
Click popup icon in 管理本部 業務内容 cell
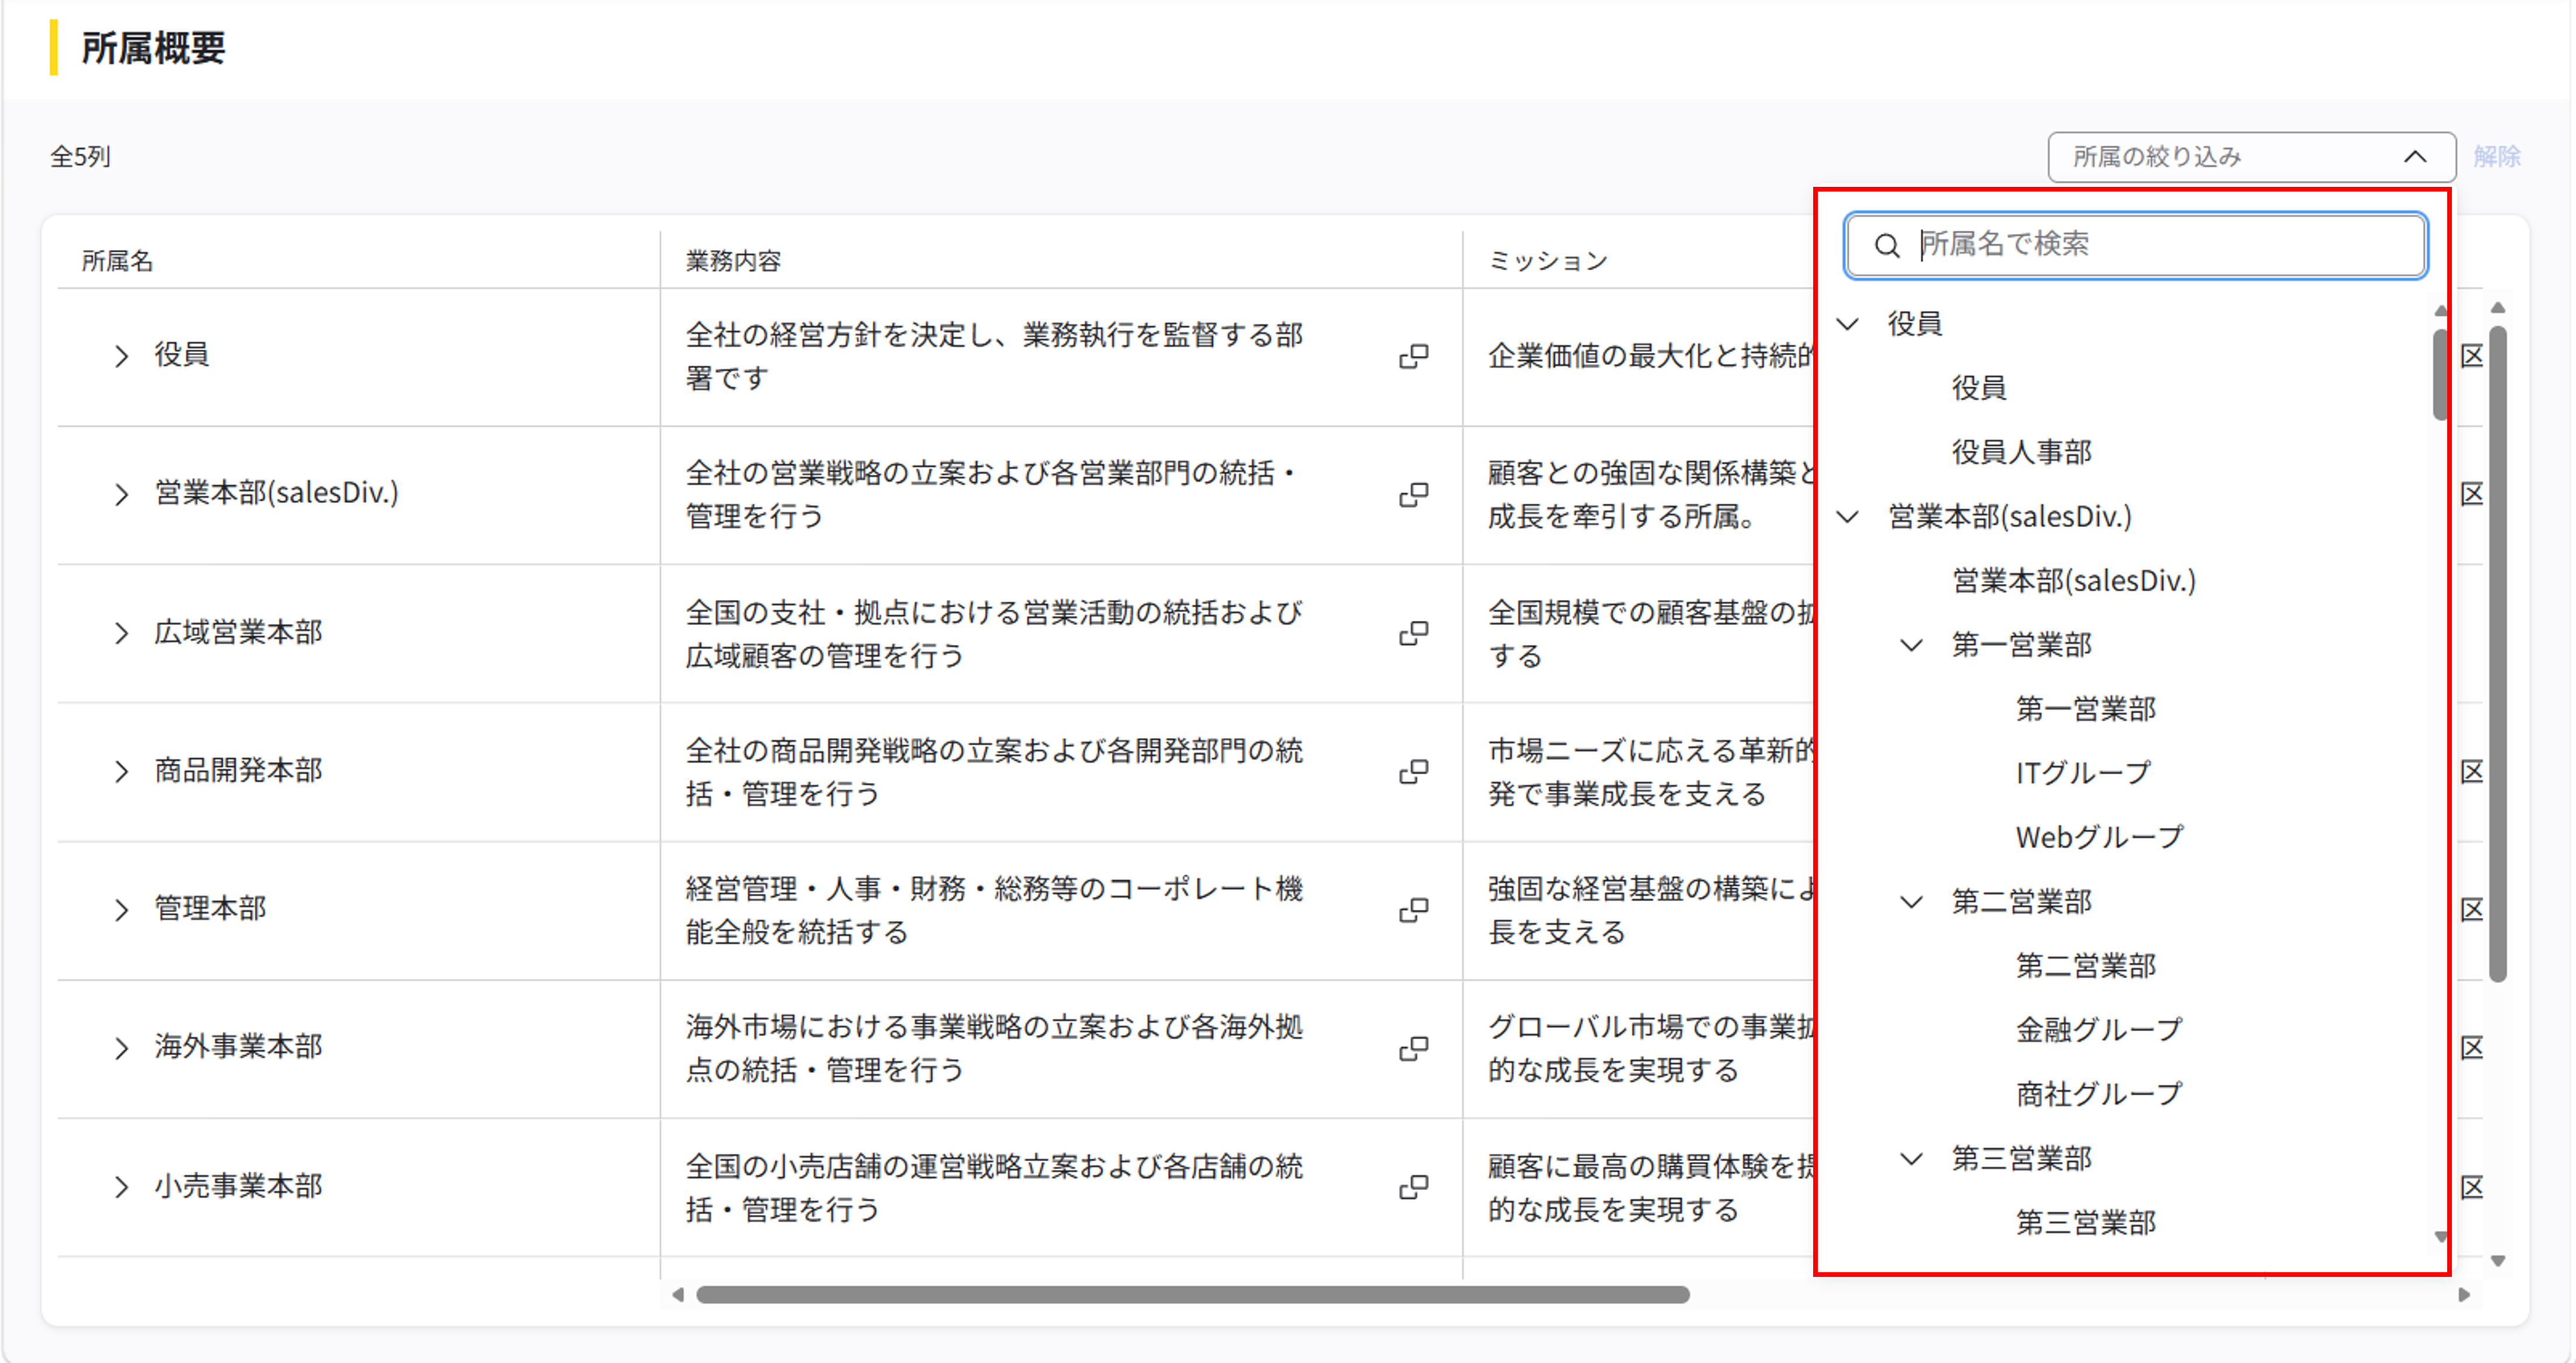pos(1413,910)
